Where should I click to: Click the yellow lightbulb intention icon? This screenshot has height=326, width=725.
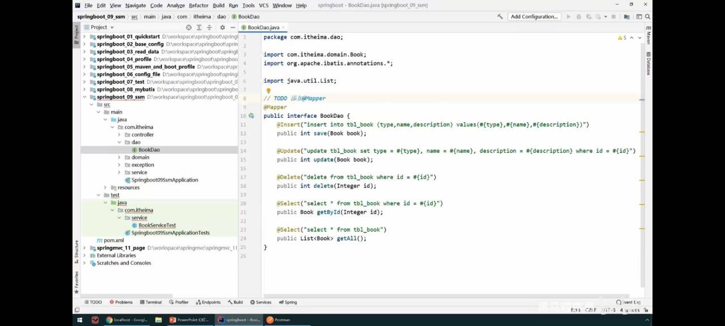[x=268, y=91]
